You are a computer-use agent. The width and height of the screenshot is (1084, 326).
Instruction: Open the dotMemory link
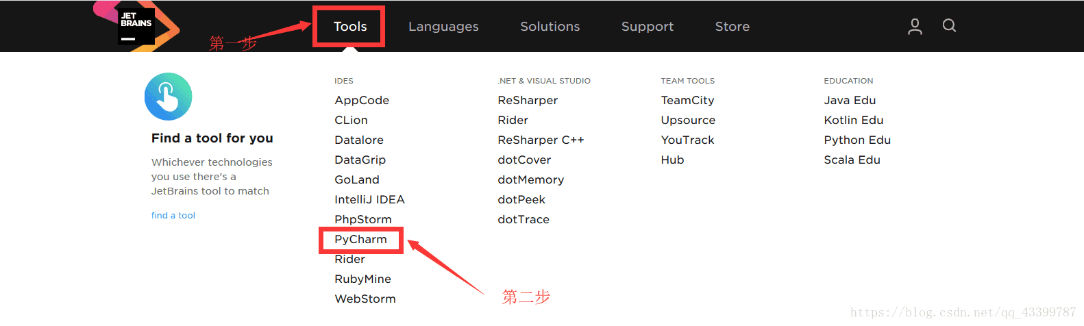[x=530, y=179]
